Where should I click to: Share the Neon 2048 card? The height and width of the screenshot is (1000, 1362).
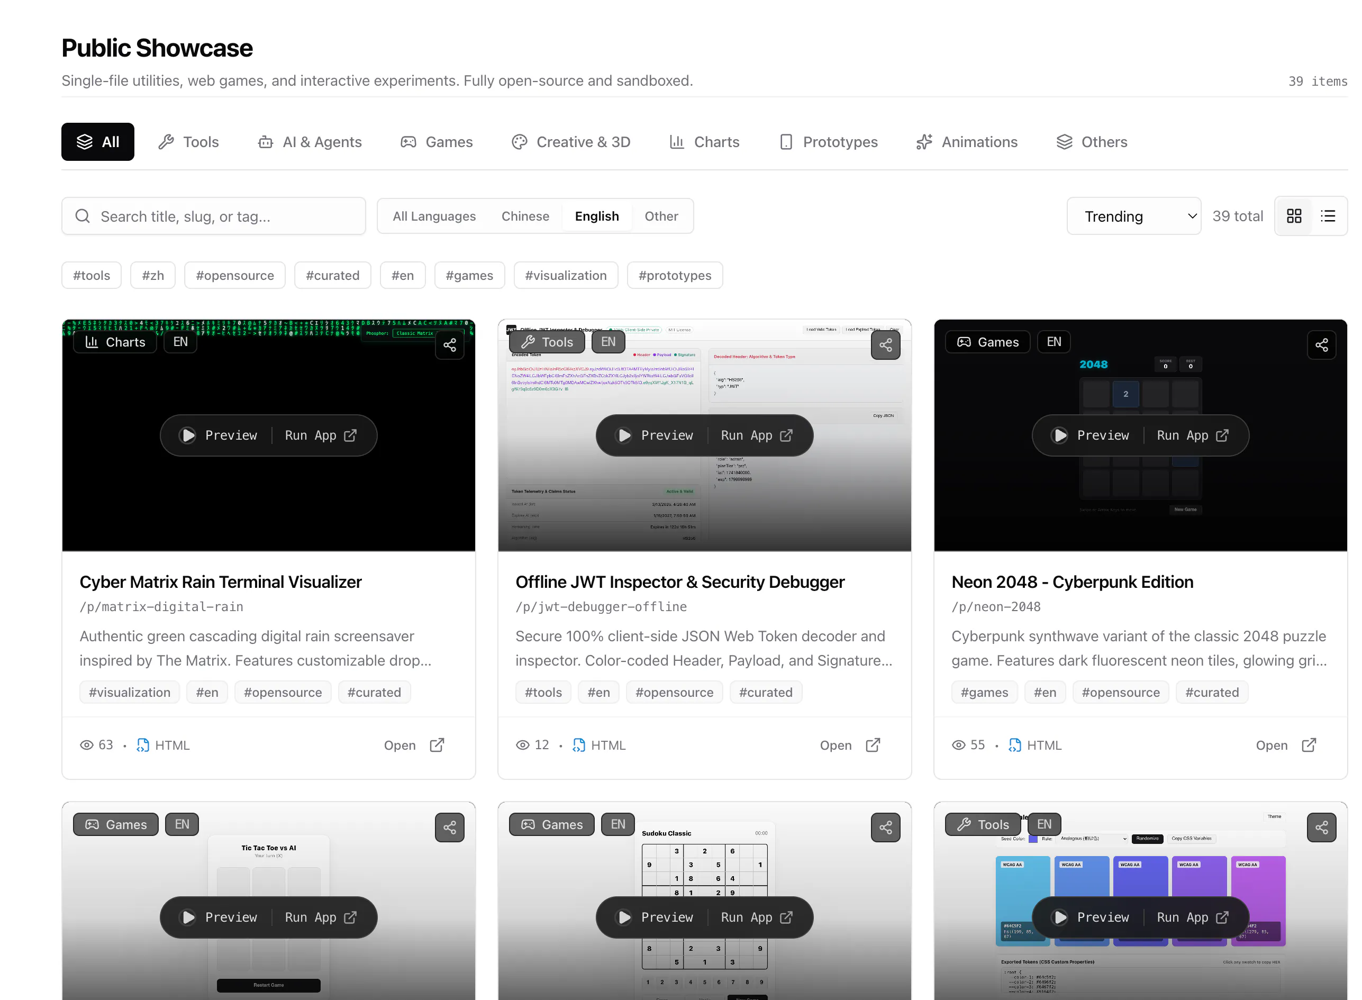1321,345
